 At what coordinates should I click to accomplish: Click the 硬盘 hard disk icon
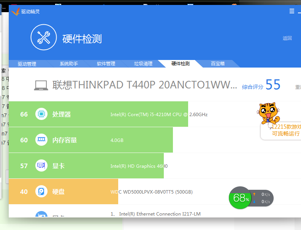[x=41, y=192]
